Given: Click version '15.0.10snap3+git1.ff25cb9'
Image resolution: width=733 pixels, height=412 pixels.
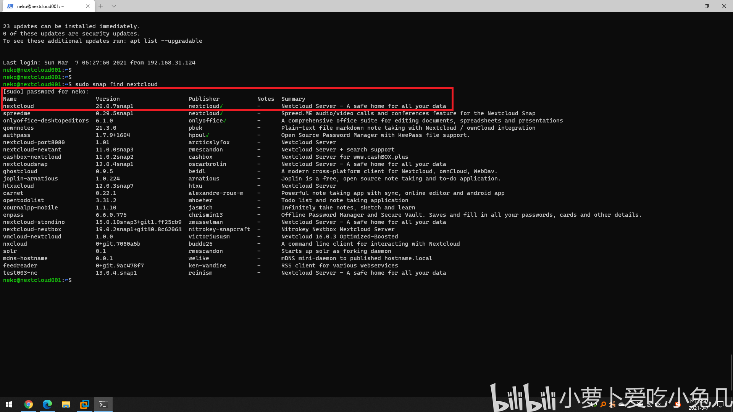Looking at the screenshot, I should 139,222.
